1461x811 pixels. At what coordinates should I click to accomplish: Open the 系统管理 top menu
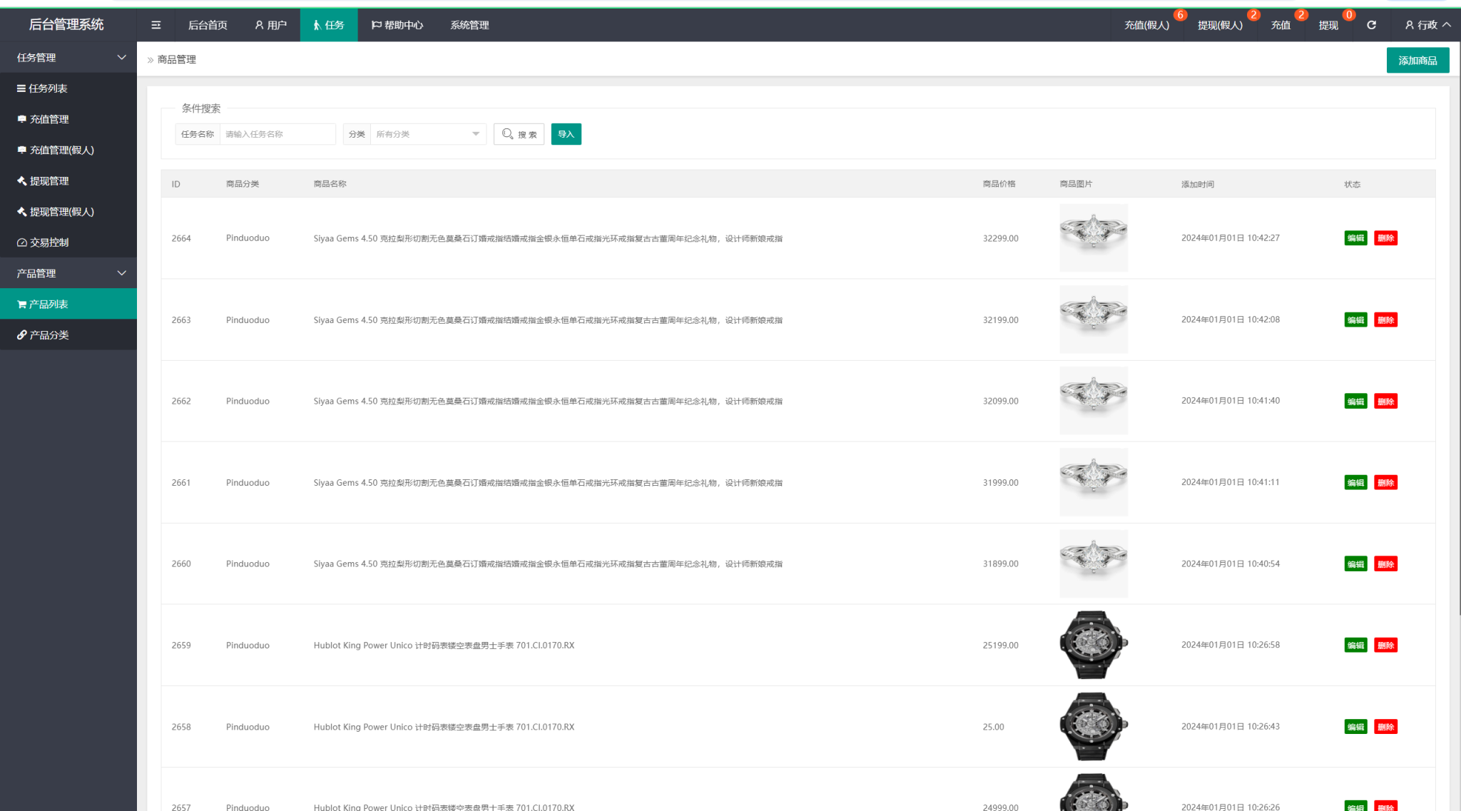click(469, 25)
